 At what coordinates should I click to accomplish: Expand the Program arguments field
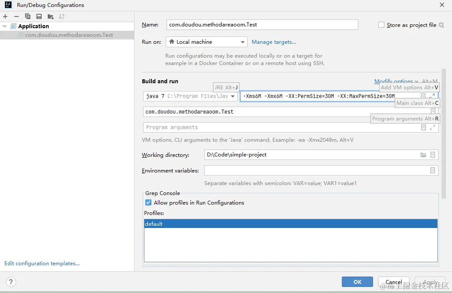pyautogui.click(x=432, y=127)
